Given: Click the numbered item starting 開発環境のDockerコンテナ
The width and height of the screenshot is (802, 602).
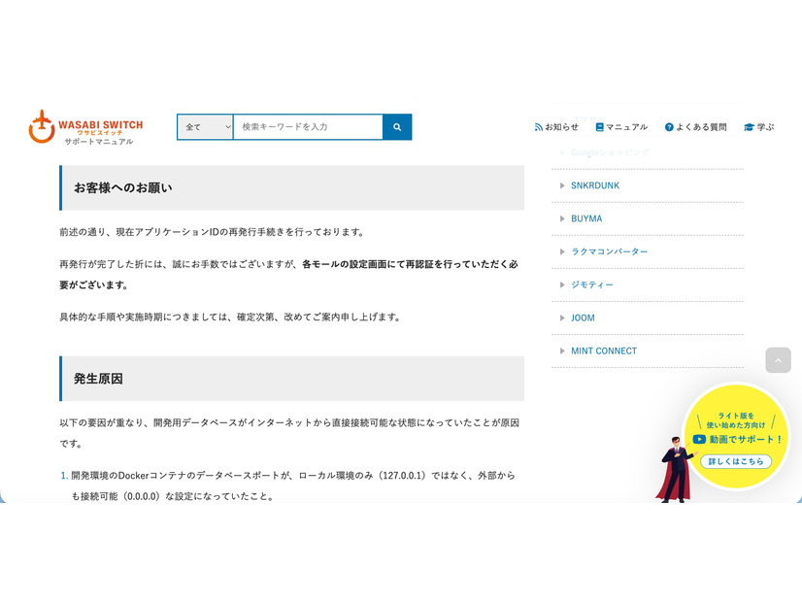Looking at the screenshot, I should (x=293, y=485).
